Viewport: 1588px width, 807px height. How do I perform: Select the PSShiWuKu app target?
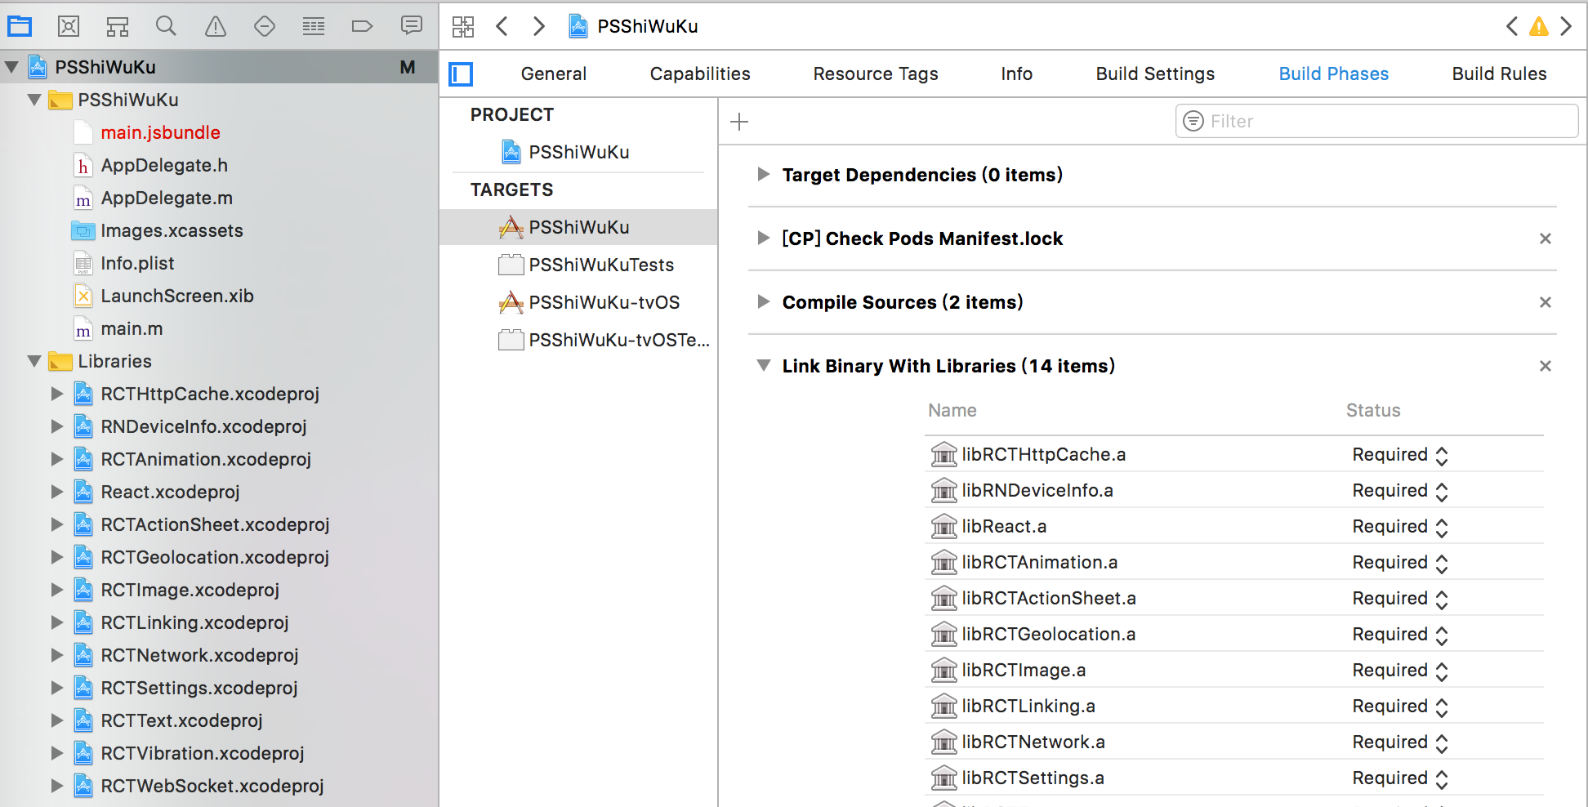578,227
